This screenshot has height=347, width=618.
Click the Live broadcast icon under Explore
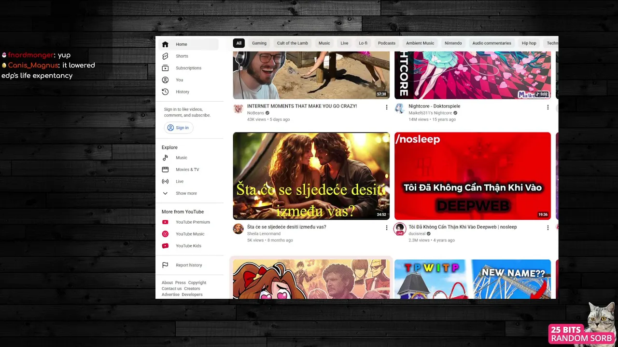click(165, 181)
